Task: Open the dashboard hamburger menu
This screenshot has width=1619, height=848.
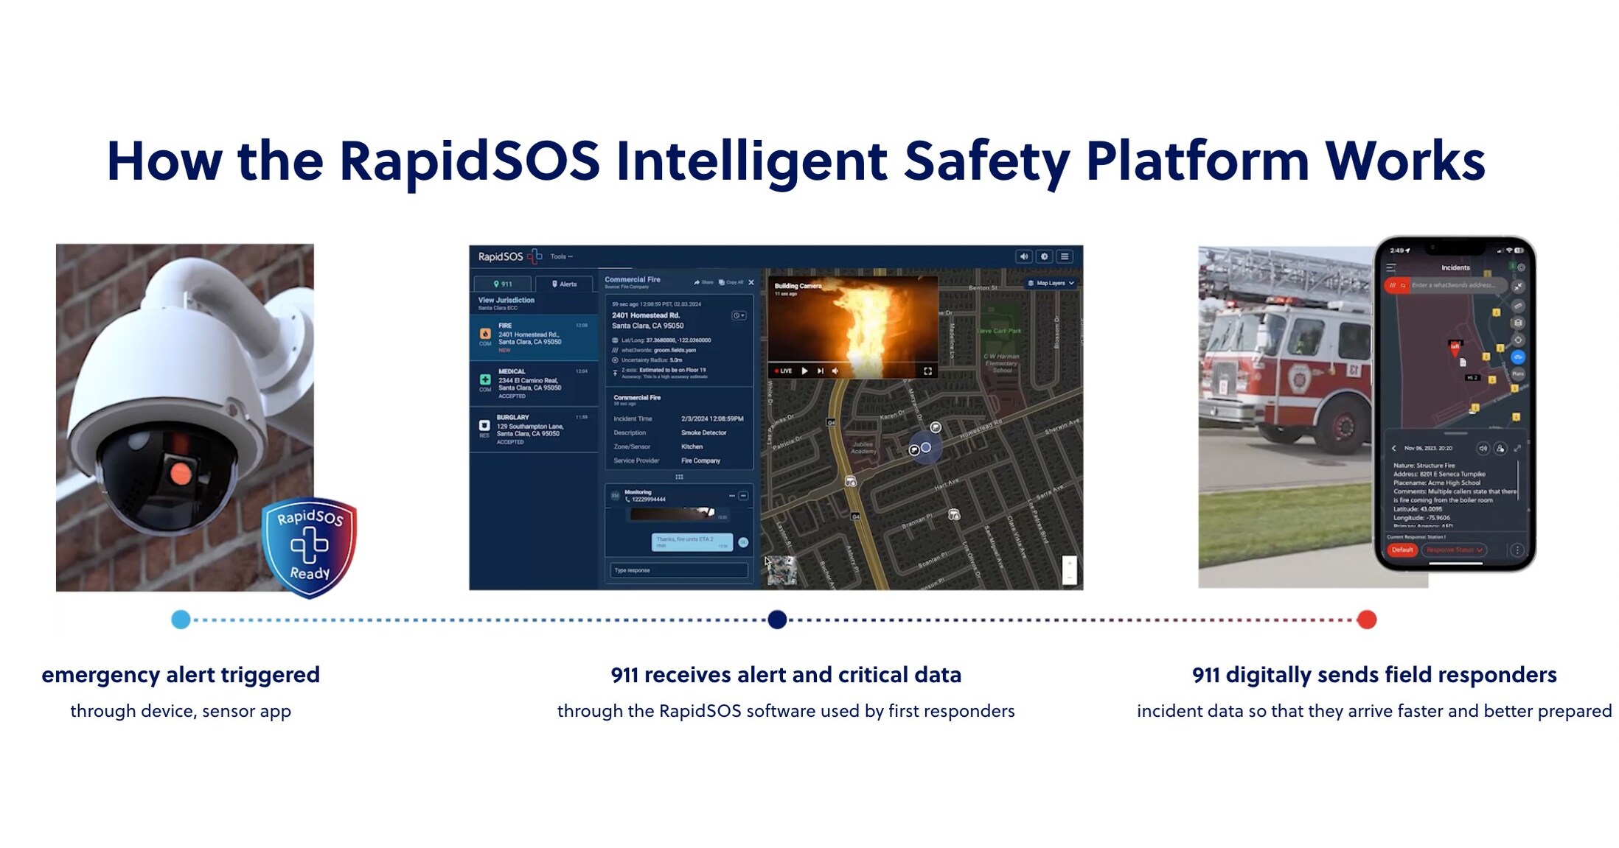Action: coord(1065,256)
